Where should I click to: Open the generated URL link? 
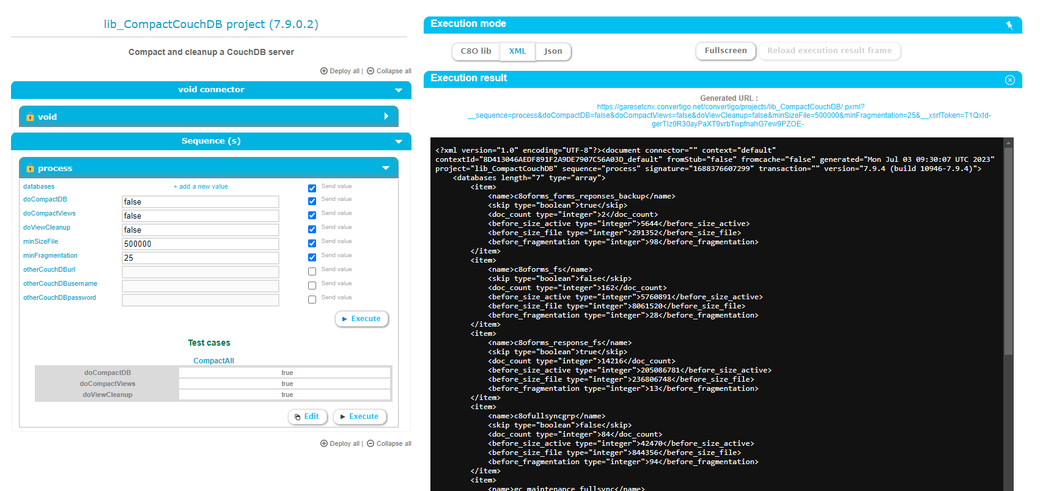pyautogui.click(x=730, y=115)
